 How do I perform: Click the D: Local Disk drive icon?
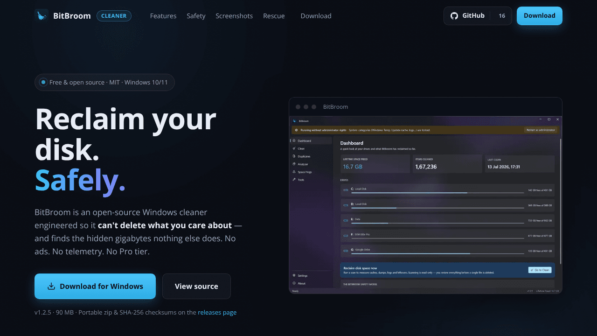tap(346, 205)
